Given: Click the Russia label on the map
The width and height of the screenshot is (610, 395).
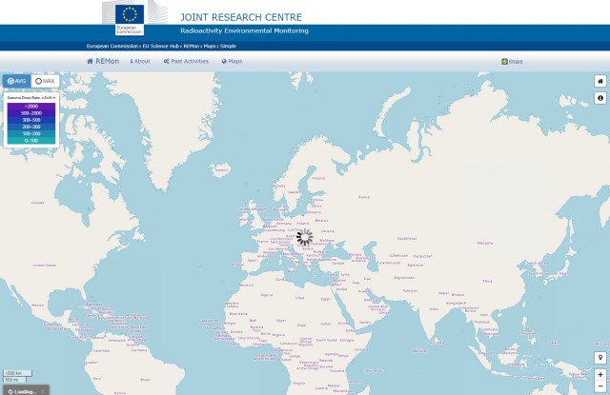Looking at the screenshot, I should click(x=364, y=197).
